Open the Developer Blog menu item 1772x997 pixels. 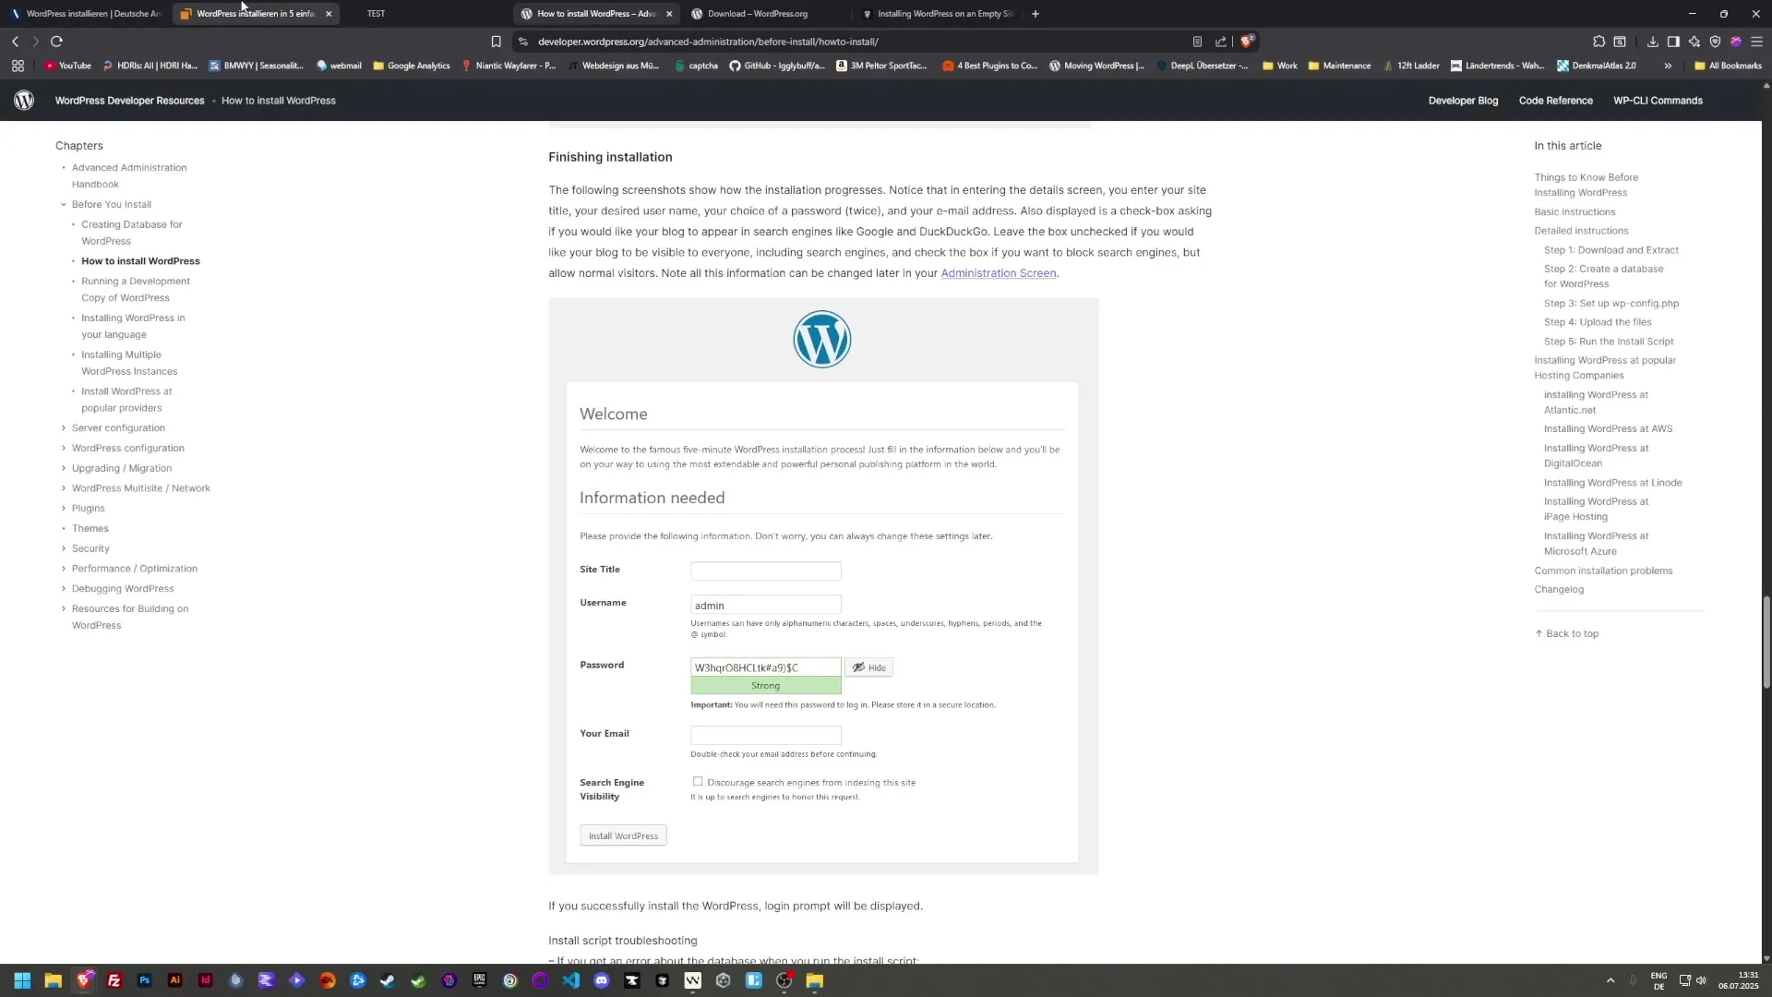click(x=1463, y=101)
